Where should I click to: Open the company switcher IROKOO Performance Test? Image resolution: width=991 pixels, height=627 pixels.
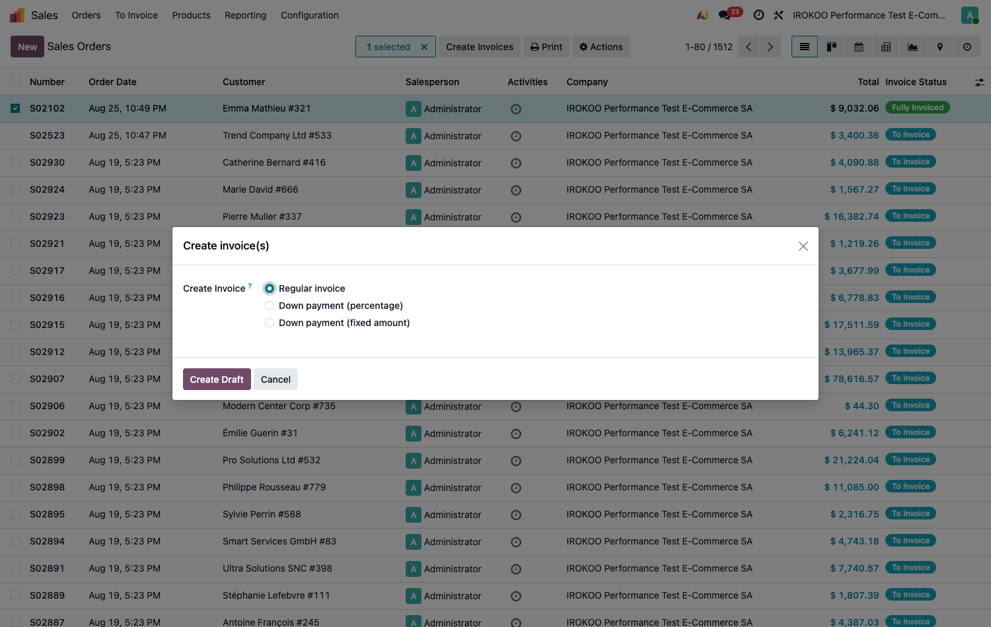(x=869, y=15)
